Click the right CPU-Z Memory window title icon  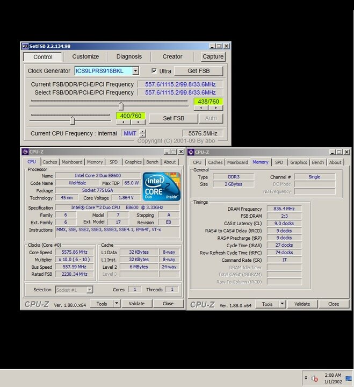191,152
